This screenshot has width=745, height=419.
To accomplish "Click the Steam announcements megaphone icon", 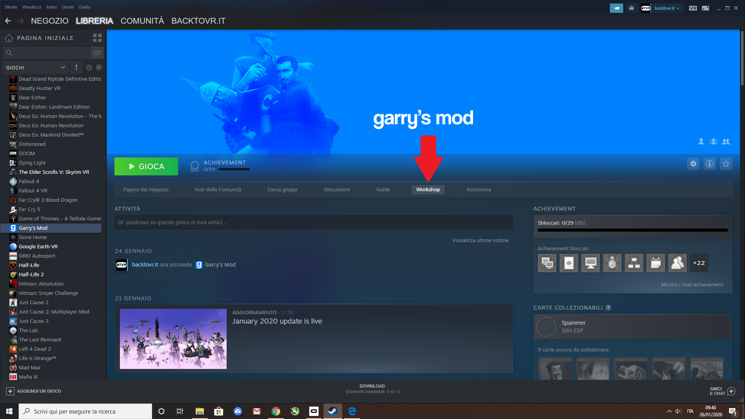I will (x=616, y=8).
